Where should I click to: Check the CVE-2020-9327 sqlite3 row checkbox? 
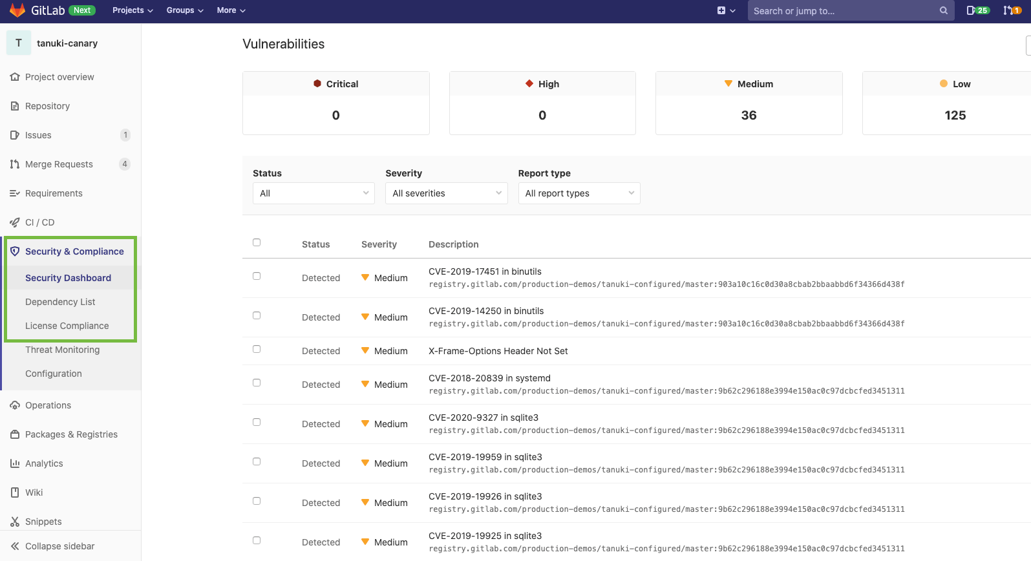pos(257,422)
